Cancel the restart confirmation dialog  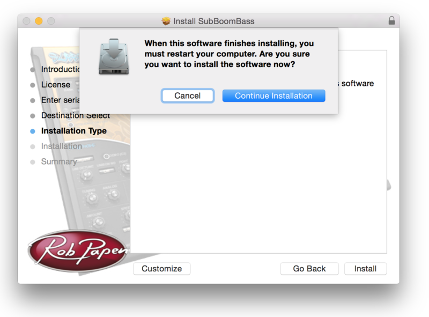point(187,96)
